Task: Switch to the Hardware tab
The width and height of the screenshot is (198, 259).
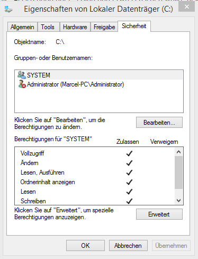Action: (75, 27)
